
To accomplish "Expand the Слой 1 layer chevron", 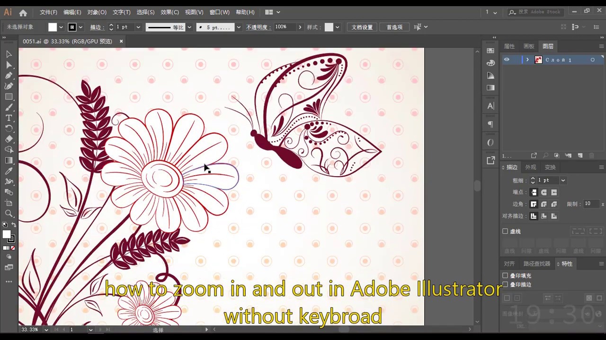I will coord(527,59).
